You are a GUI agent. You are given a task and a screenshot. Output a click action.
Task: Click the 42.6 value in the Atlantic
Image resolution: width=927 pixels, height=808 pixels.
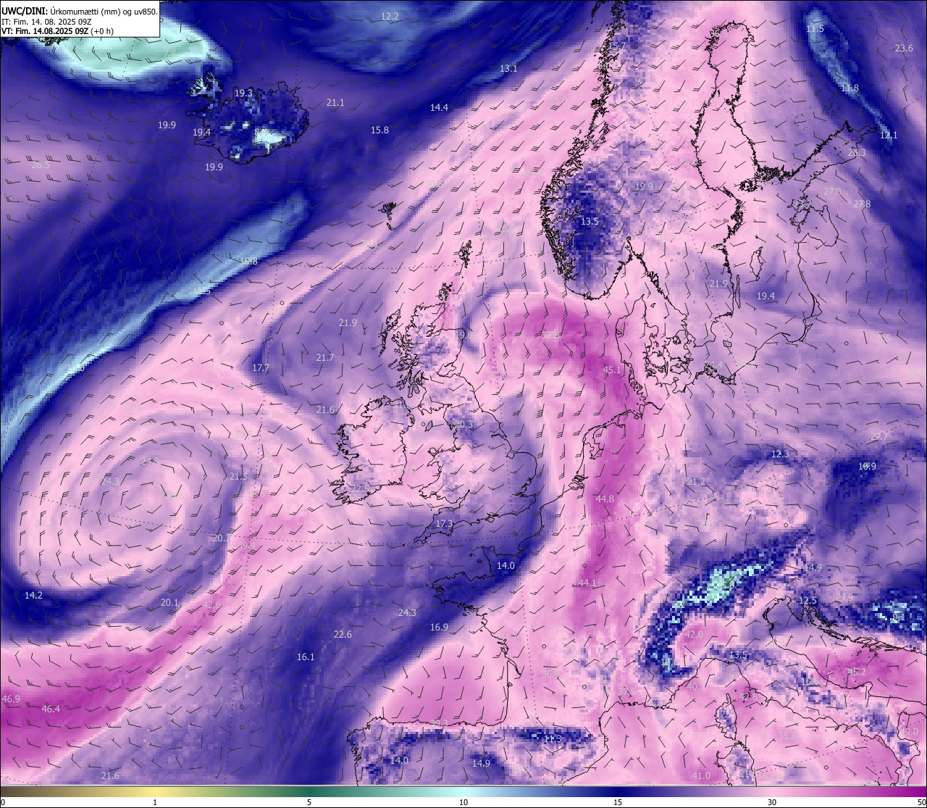[x=211, y=604]
